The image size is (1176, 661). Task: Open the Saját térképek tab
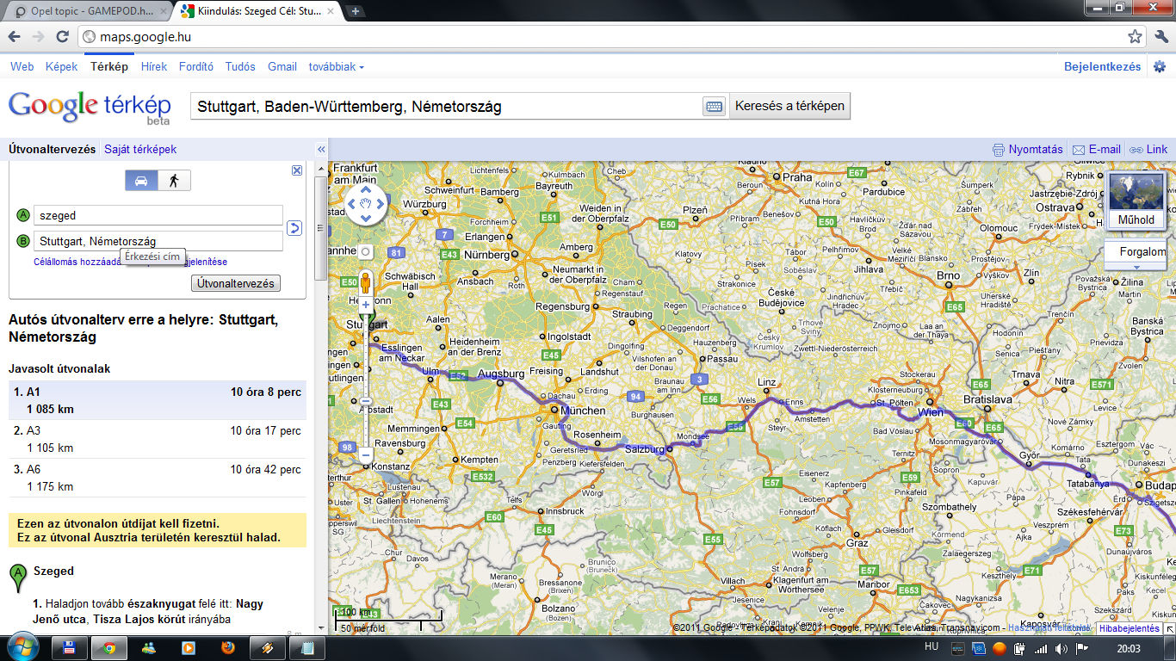pos(140,150)
